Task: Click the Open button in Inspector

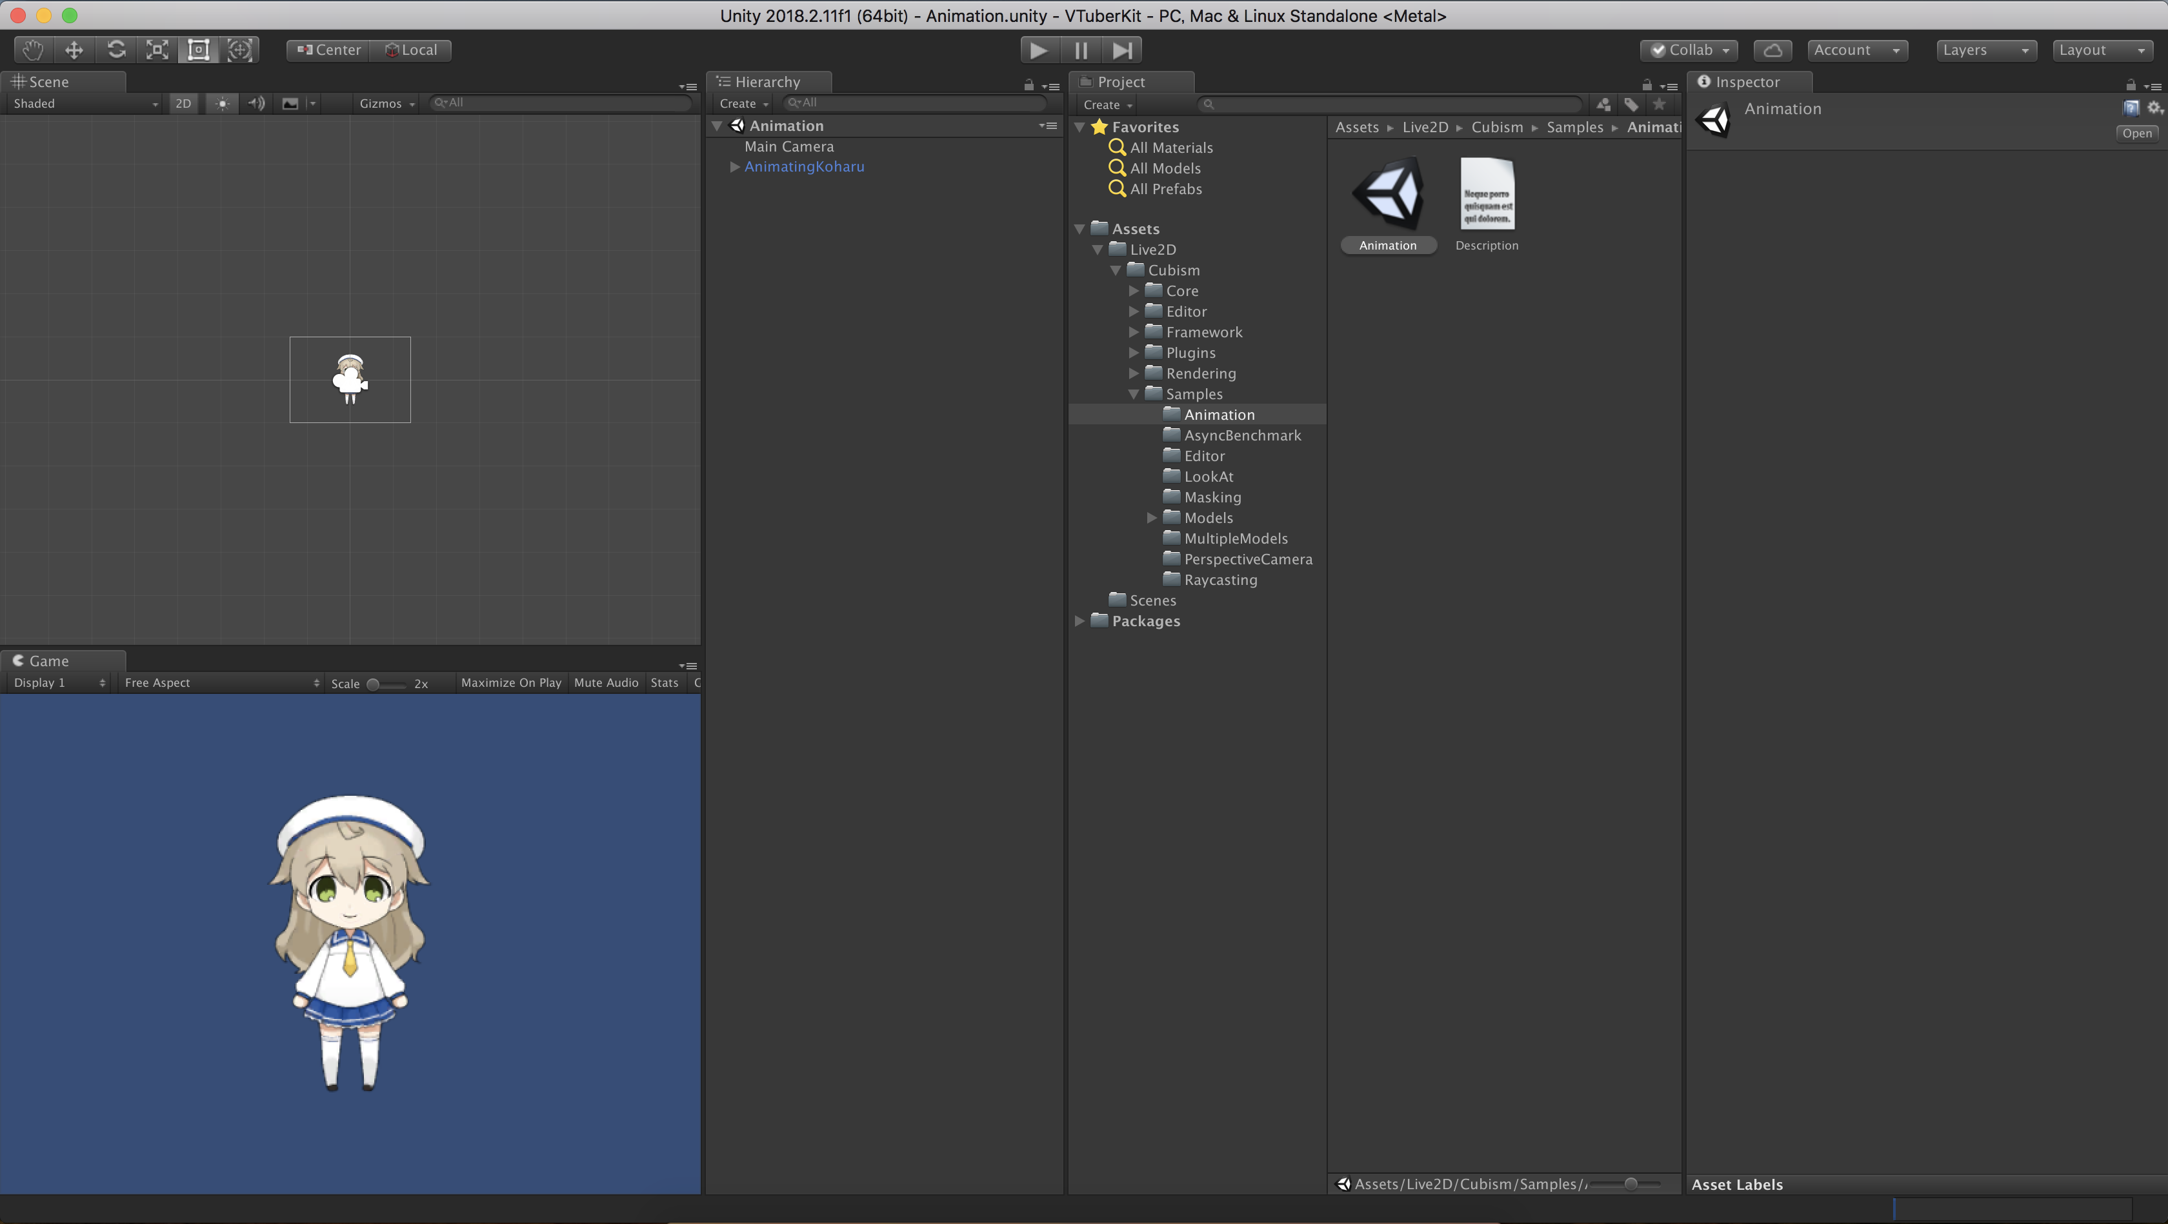Action: (2136, 133)
